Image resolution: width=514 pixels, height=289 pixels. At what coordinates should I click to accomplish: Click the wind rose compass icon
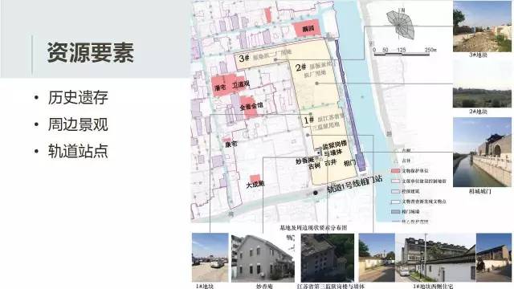[401, 23]
